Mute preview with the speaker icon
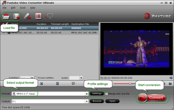Image resolution: width=174 pixels, height=110 pixels. point(171,78)
